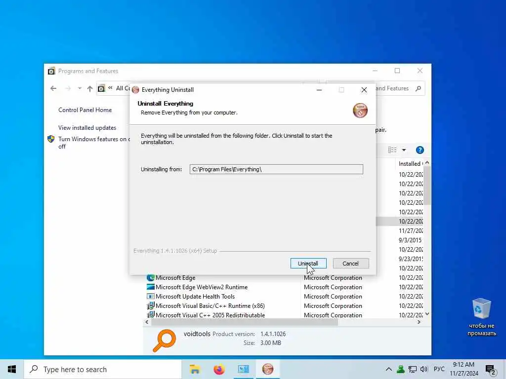506x379 pixels.
Task: Go up one level with up arrow
Action: [90, 88]
